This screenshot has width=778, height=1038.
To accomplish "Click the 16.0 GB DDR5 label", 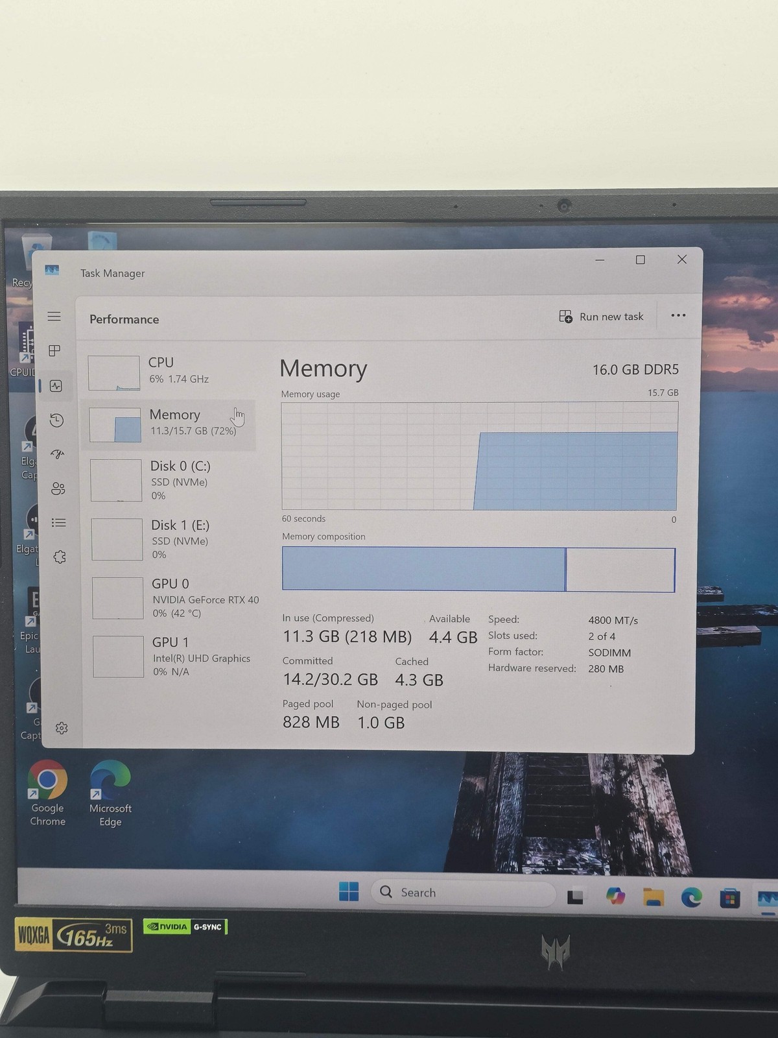I will pos(635,370).
